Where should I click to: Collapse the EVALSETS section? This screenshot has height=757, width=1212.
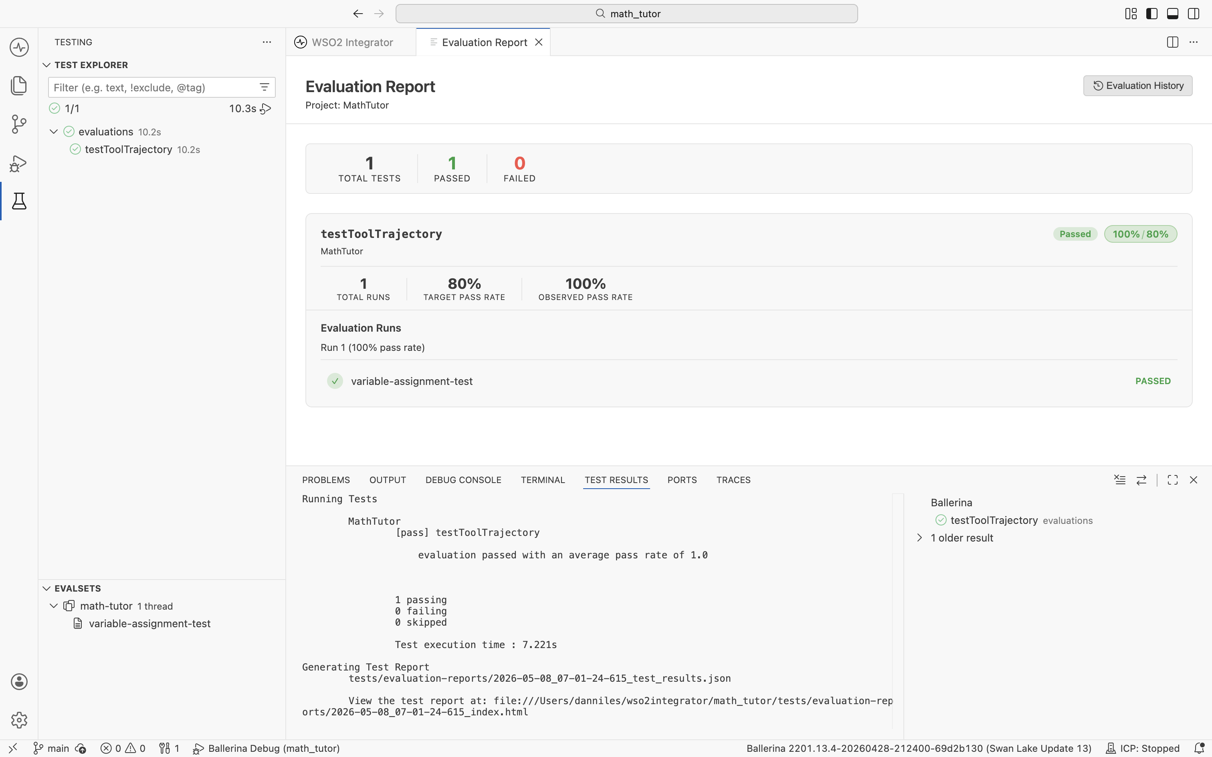pyautogui.click(x=46, y=588)
